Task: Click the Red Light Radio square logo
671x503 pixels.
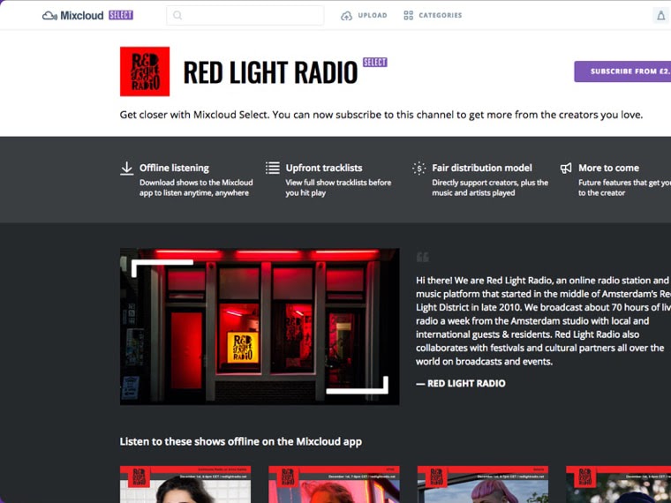Action: 145,71
